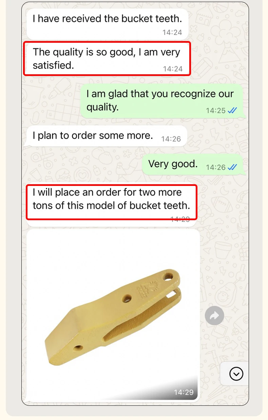Tap the blue read ticks next to 14:25
Screen dimensions: 268x420
click(232, 111)
